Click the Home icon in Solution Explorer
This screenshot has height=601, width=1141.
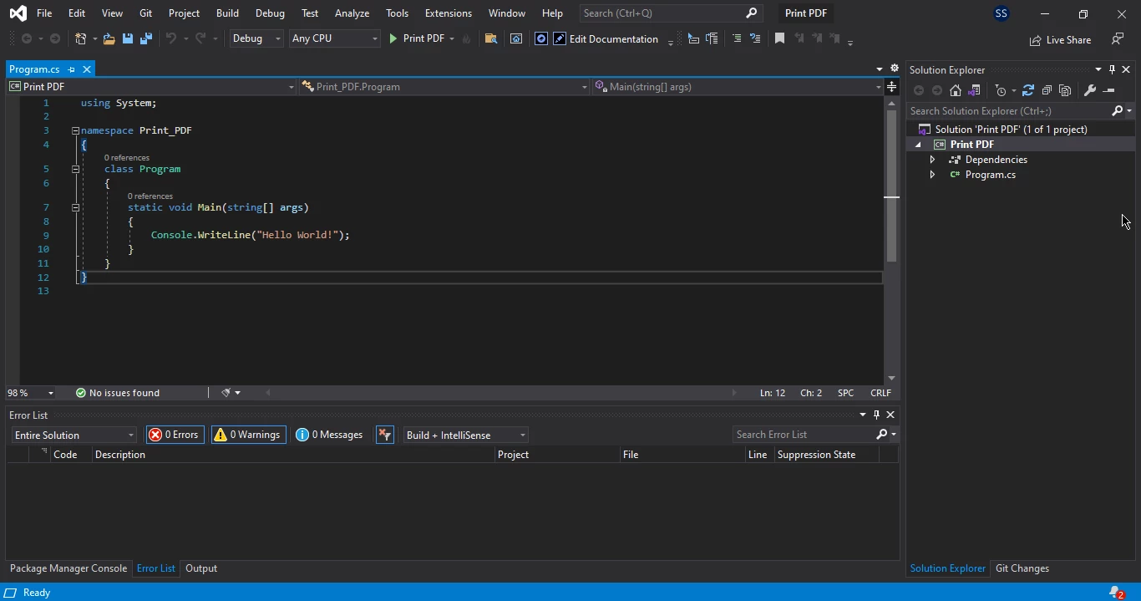coord(956,90)
